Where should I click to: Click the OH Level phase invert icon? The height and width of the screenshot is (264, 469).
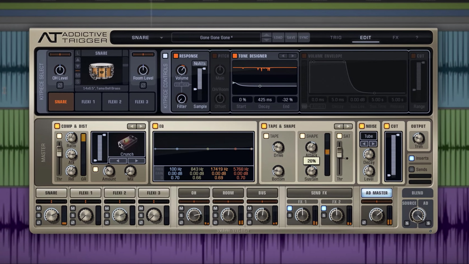pyautogui.click(x=60, y=85)
